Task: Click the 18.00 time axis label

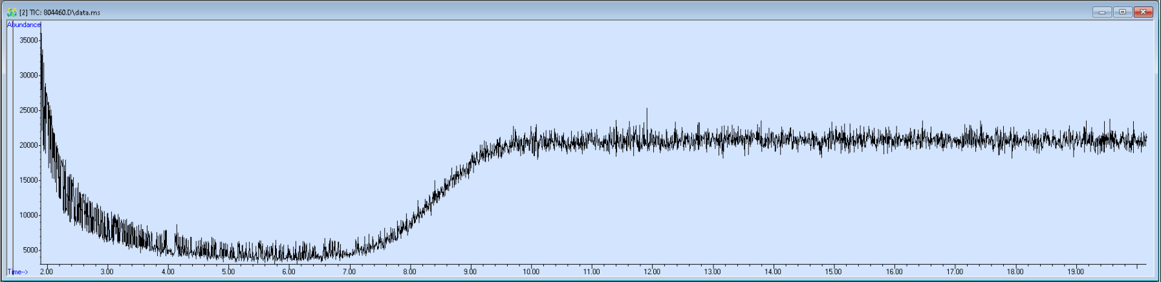Action: tap(1015, 272)
